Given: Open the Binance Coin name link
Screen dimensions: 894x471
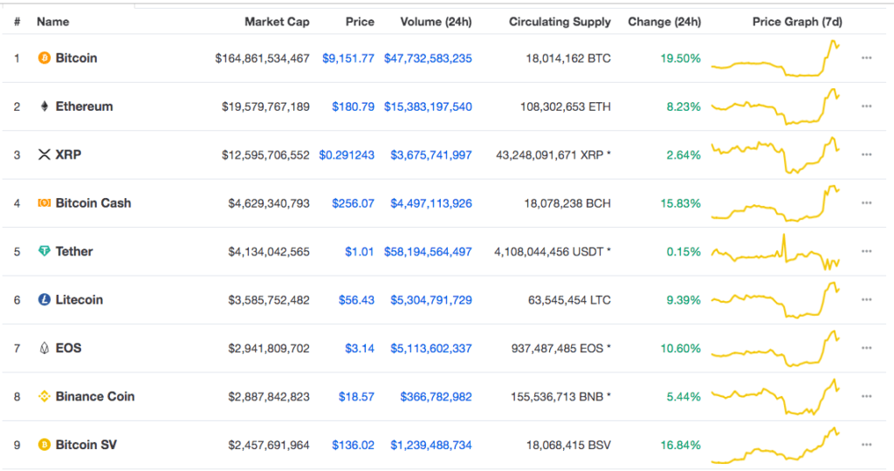Looking at the screenshot, I should point(95,396).
